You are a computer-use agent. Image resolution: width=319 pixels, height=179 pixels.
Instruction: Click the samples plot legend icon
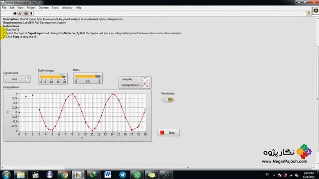145,80
